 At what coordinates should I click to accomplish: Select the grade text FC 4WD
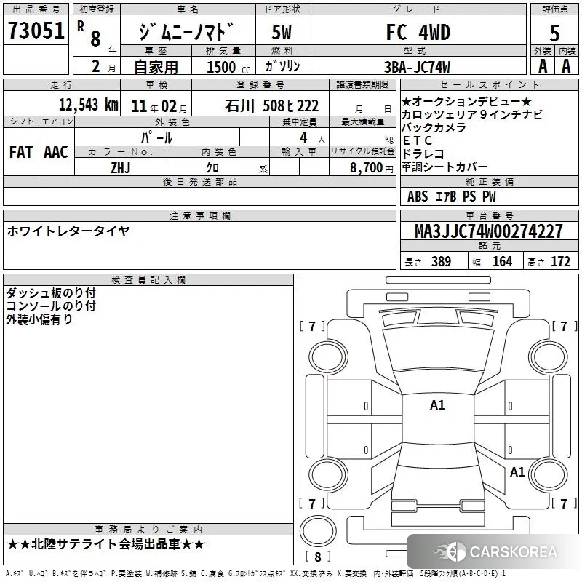[x=418, y=32]
